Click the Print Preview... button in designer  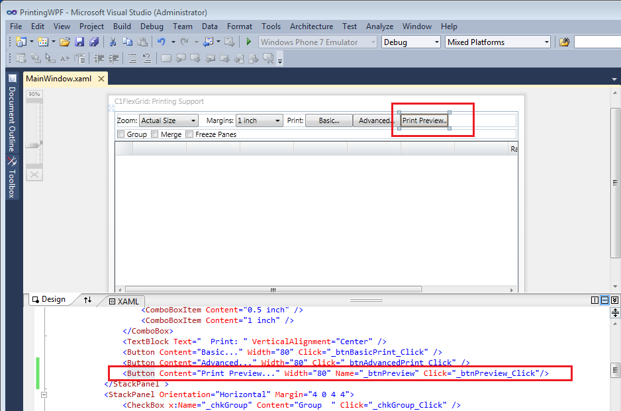point(424,120)
